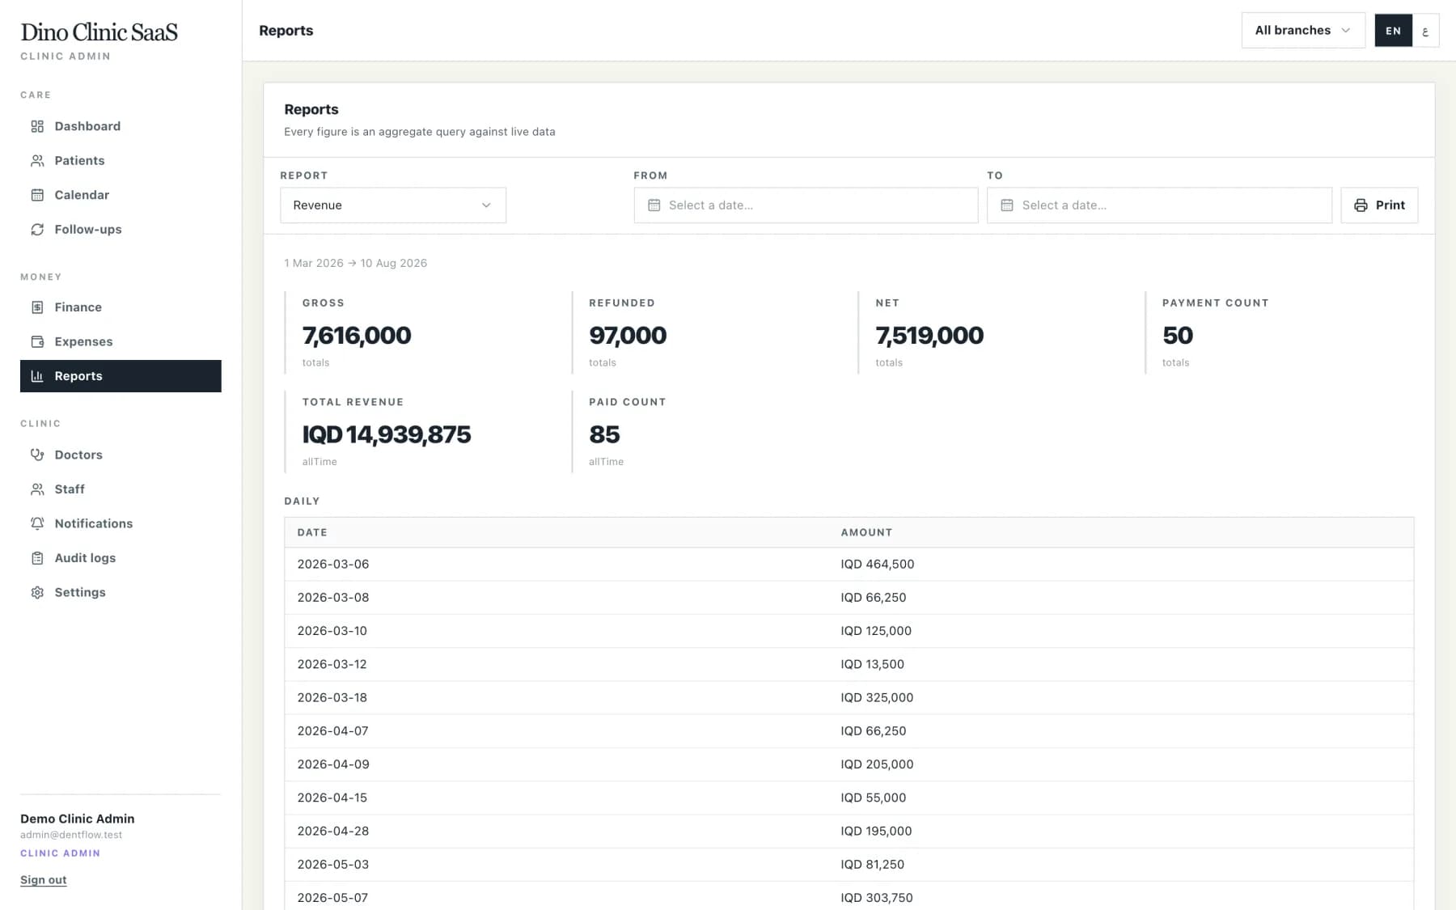Click Refunded value 97,000
Viewport: 1456px width, 910px height.
(628, 336)
